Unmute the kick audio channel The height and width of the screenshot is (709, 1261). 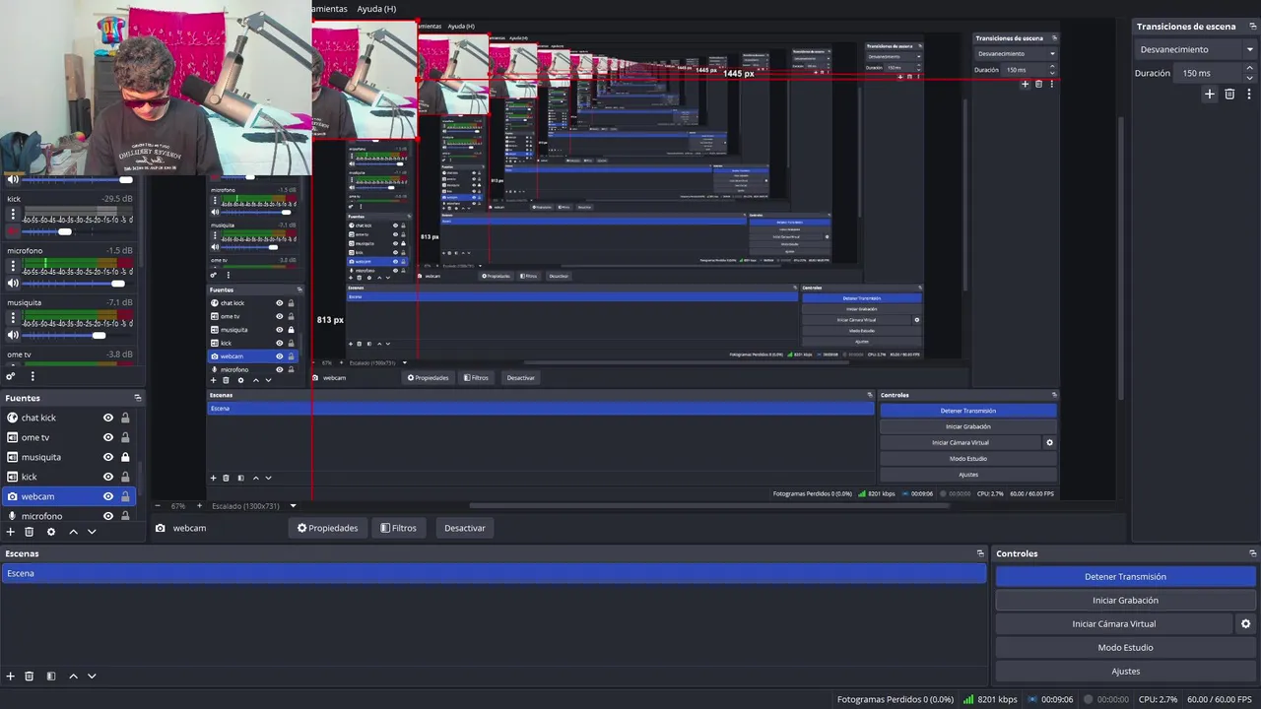click(13, 231)
